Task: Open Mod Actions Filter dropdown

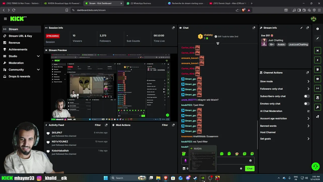Action: 165,125
